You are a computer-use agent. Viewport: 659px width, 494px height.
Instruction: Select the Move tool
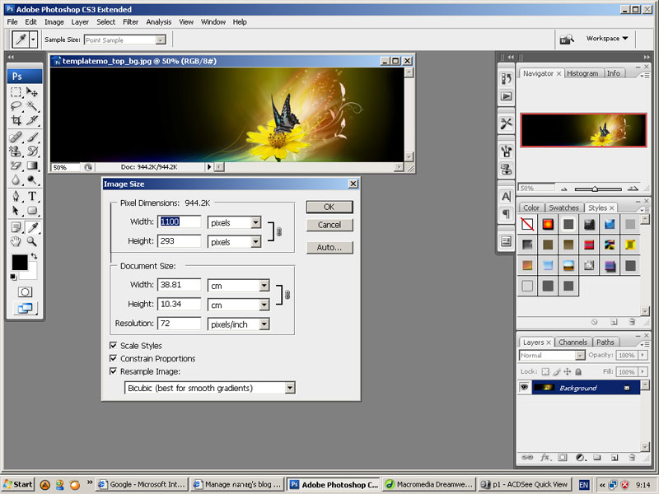[x=32, y=92]
